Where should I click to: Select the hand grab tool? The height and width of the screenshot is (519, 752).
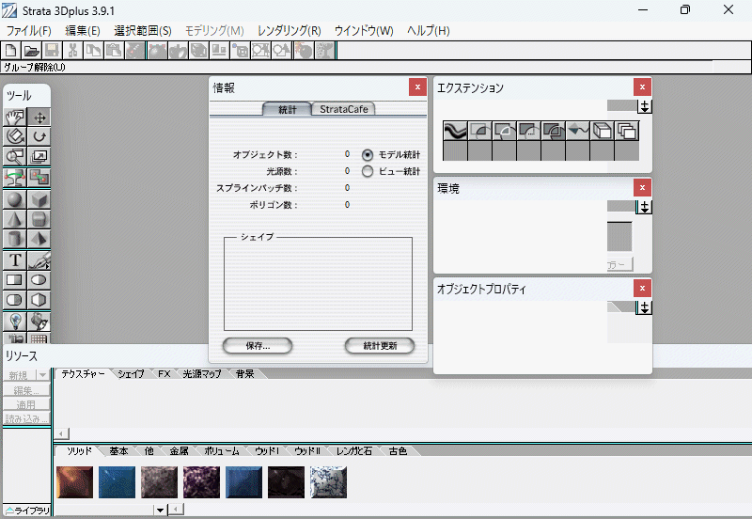[x=15, y=117]
